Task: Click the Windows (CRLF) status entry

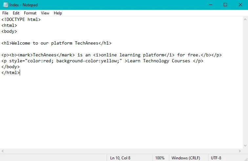Action: 186,158
